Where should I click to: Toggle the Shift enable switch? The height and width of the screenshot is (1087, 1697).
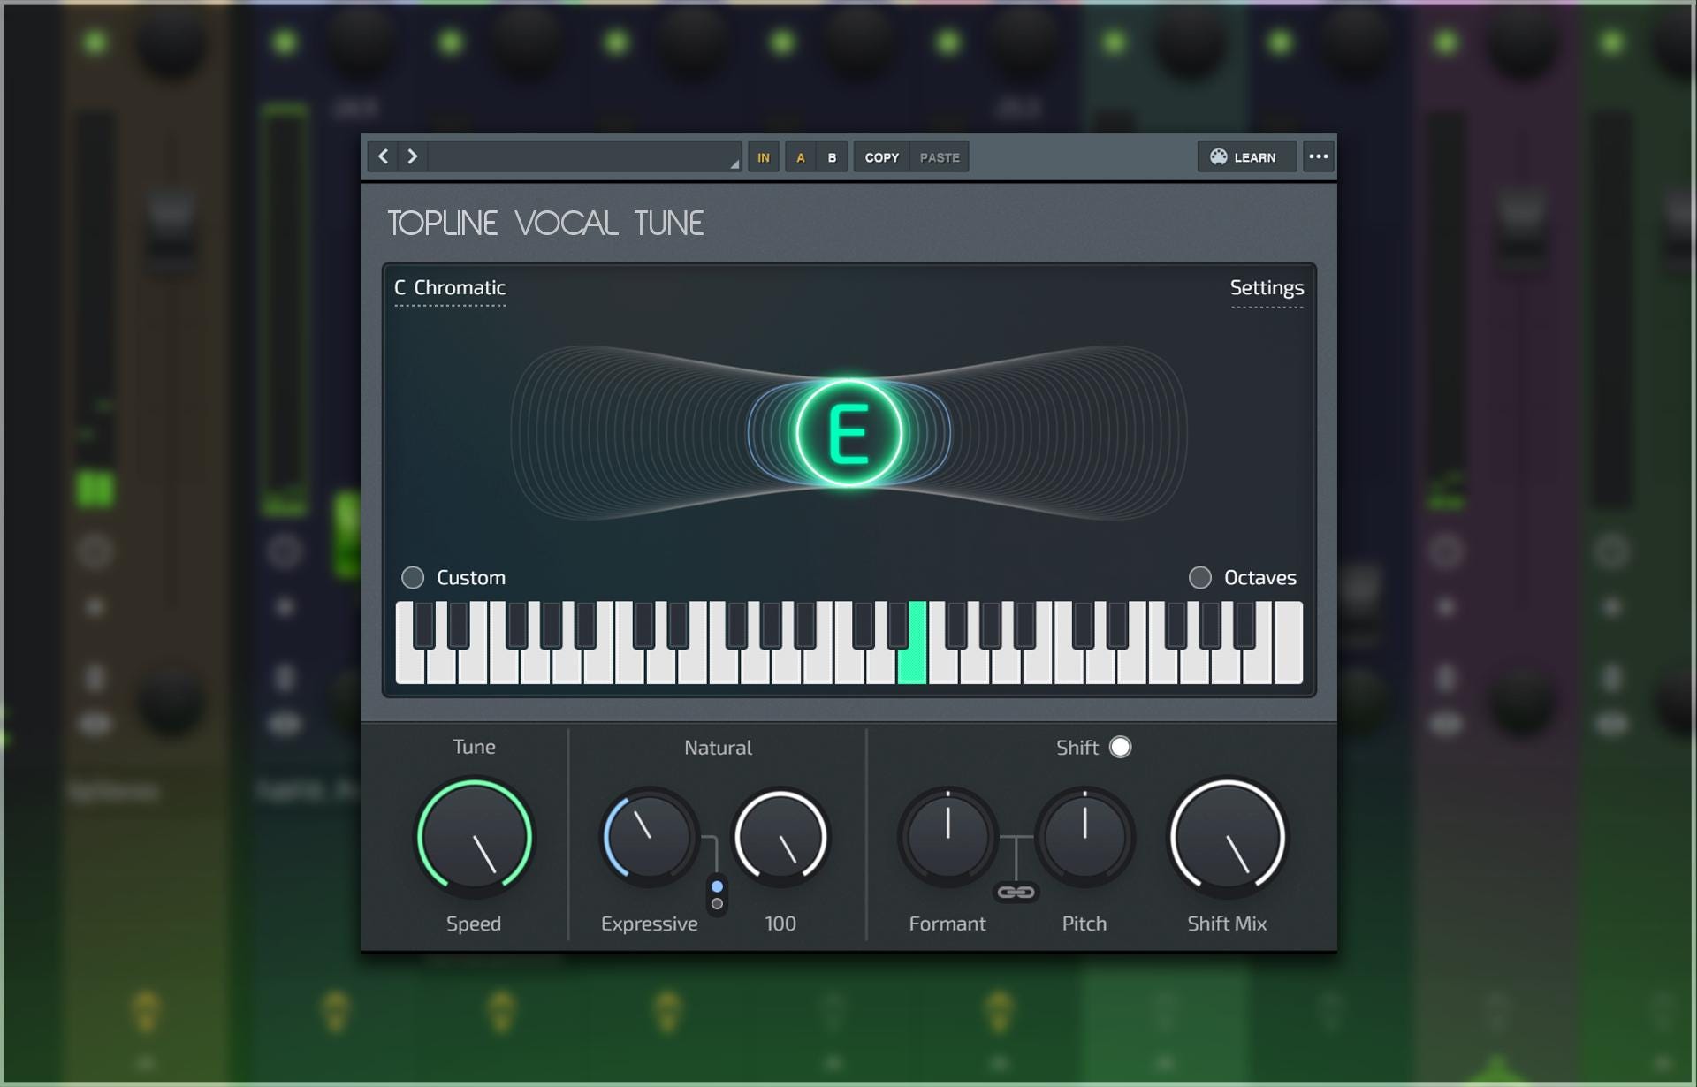click(x=1120, y=748)
